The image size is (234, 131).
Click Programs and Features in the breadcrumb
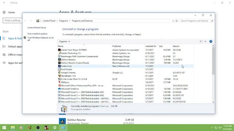click(x=82, y=21)
